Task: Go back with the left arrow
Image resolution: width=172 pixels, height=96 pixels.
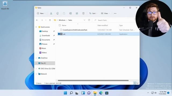Action: [37, 20]
